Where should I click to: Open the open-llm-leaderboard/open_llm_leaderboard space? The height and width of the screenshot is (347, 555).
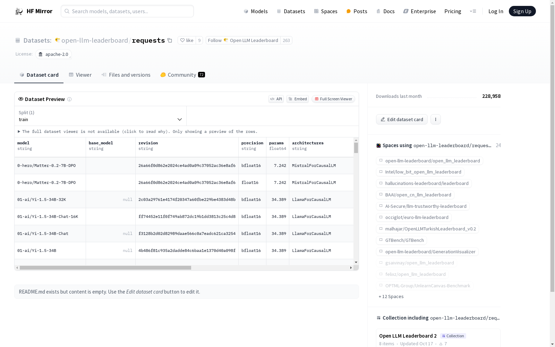[429, 161]
